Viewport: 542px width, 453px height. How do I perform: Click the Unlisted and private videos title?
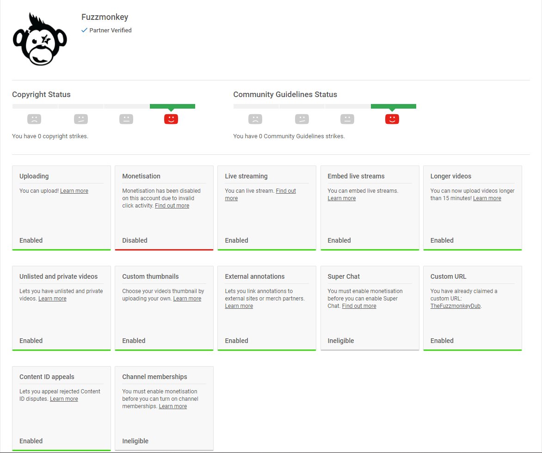point(58,276)
